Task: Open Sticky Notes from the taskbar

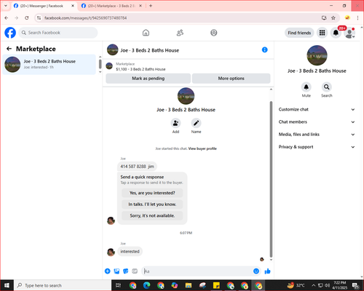Action: [216, 285]
